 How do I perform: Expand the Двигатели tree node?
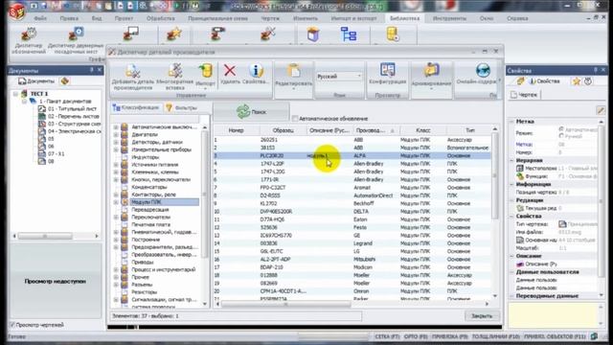coord(116,134)
